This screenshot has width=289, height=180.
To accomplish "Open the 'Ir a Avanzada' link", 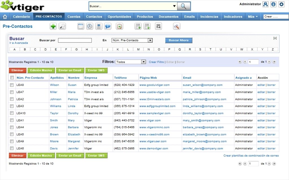I will [19, 43].
